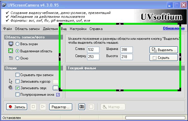Viewport: 188px width, 121px height.
Task: Enable Записывать курсор checkbox
Action: [17, 81]
